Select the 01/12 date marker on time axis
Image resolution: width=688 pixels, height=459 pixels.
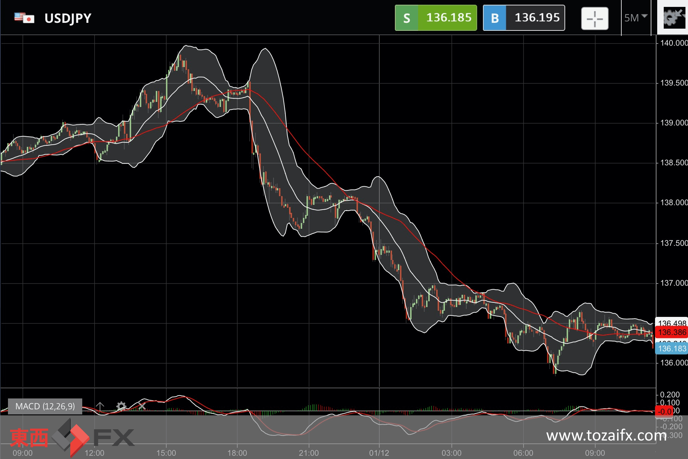point(379,453)
